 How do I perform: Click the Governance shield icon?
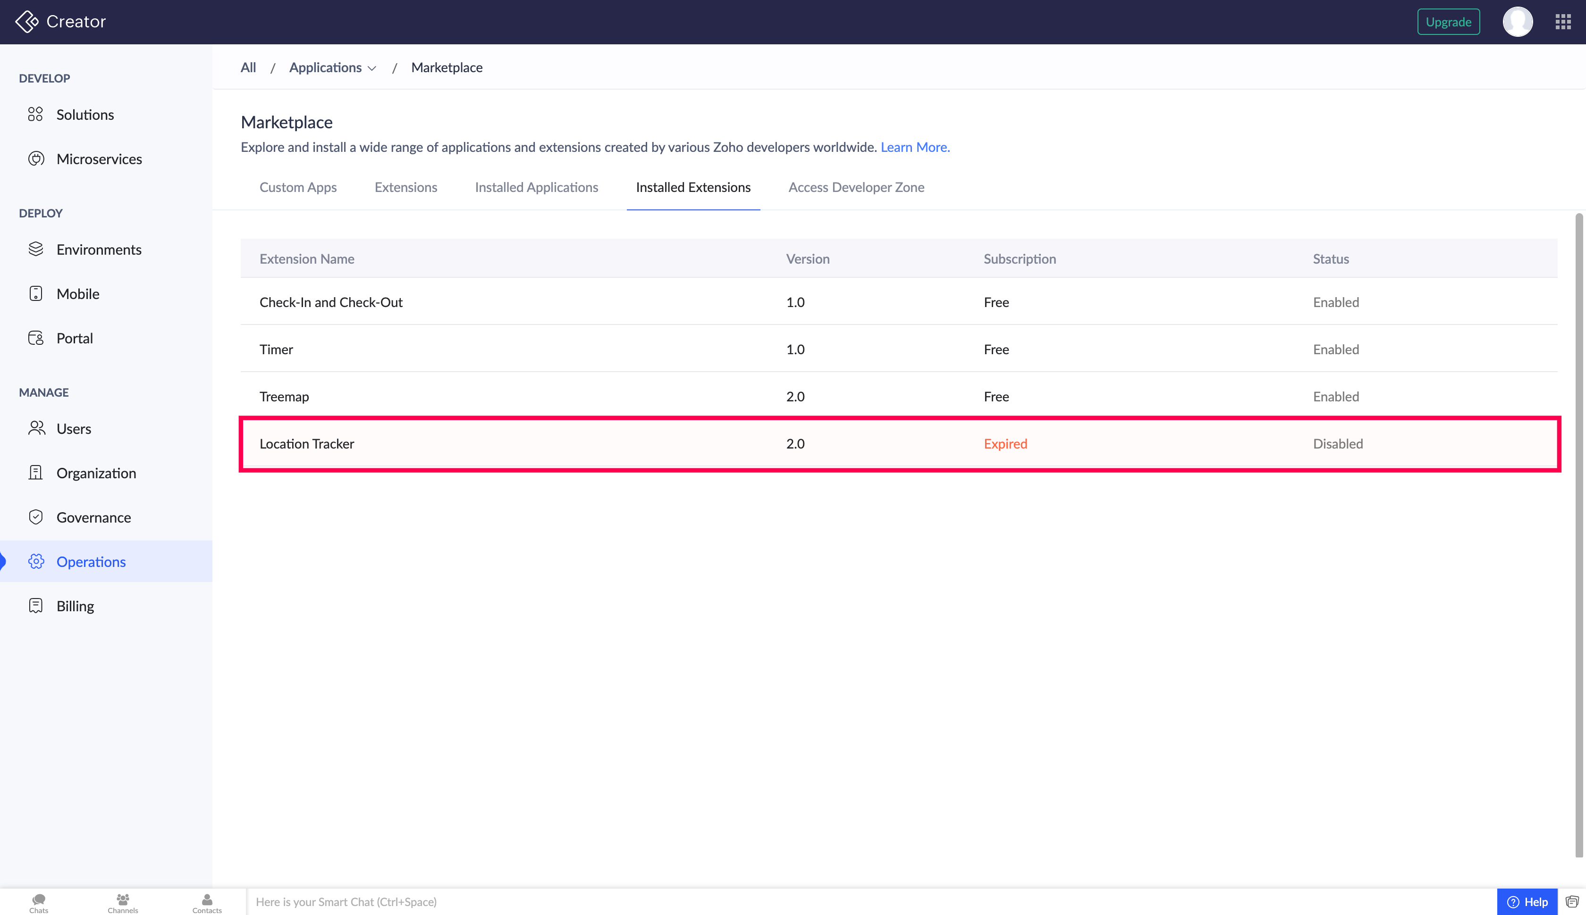[x=36, y=517]
